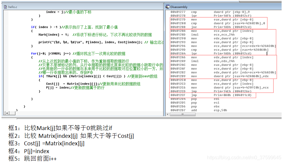Click left arrow of hello.c horizontal scrollbar
The height and width of the screenshot is (163, 284).
tap(7, 113)
